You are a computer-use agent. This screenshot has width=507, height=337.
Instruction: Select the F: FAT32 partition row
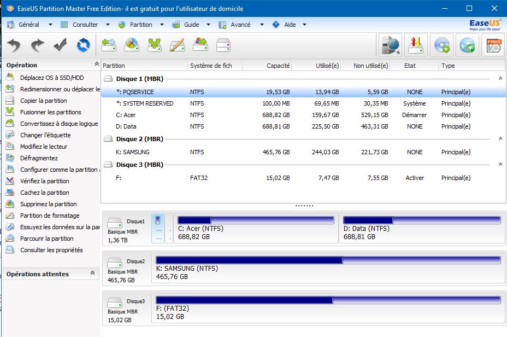(303, 178)
